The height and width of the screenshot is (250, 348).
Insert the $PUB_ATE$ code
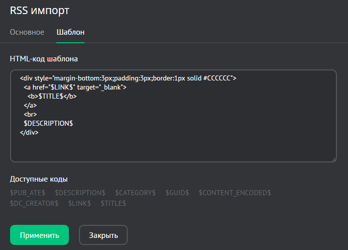tap(28, 193)
